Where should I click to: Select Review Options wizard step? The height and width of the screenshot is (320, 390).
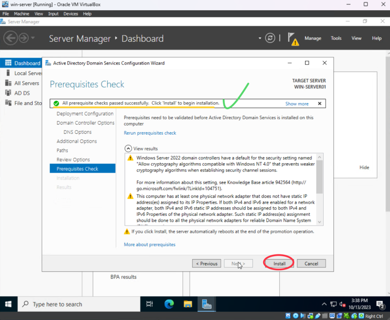click(73, 160)
